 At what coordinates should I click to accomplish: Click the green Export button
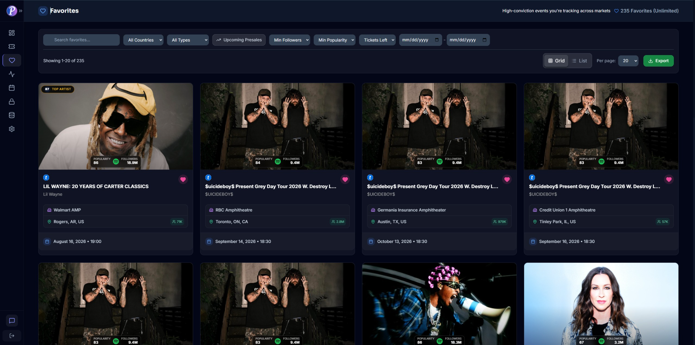[x=658, y=60]
